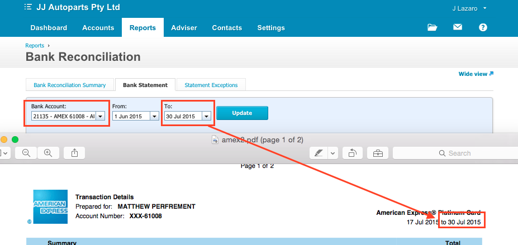Expand the J Lazaro user menu
This screenshot has width=518, height=245.
tap(484, 8)
